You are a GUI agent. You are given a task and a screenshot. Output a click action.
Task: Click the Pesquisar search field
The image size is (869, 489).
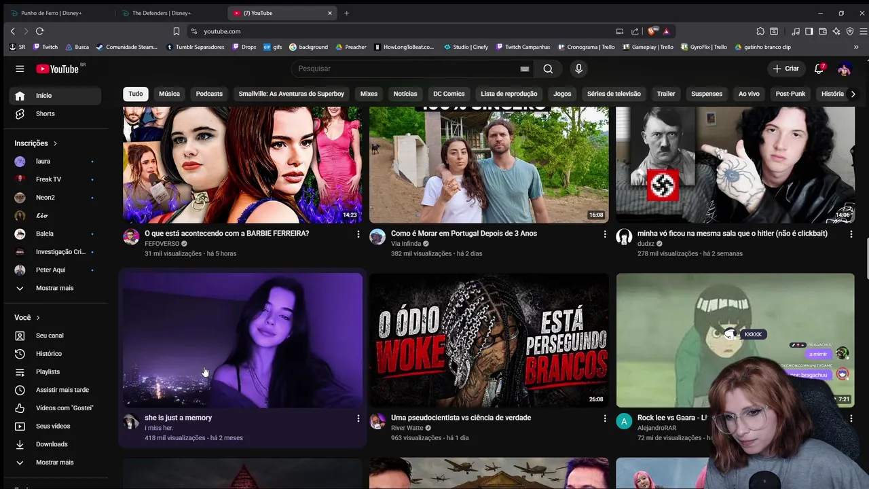click(407, 69)
